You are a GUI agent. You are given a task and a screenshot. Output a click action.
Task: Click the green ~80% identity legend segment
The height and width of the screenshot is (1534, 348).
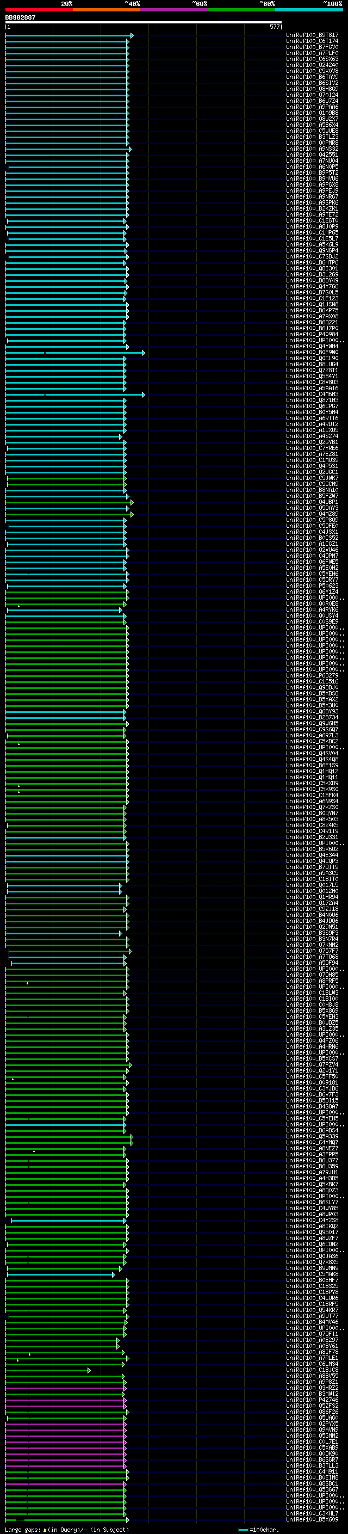(241, 10)
